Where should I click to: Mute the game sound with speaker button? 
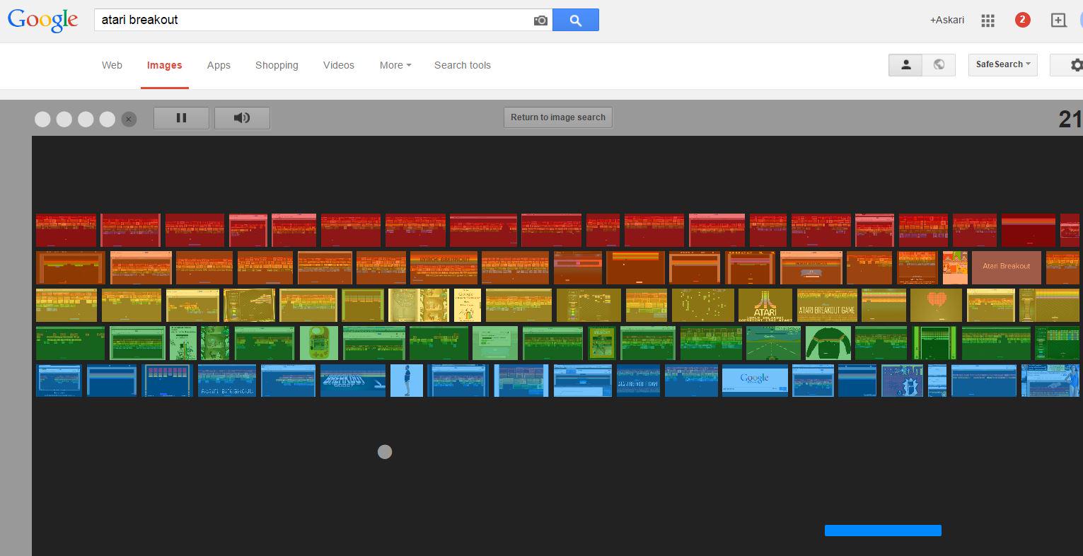point(242,118)
